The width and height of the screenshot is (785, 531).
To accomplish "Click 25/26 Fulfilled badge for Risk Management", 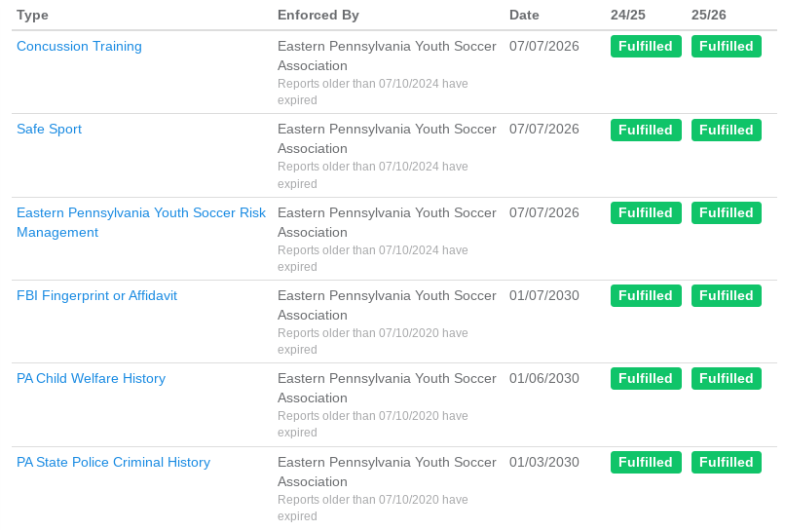I will point(727,213).
